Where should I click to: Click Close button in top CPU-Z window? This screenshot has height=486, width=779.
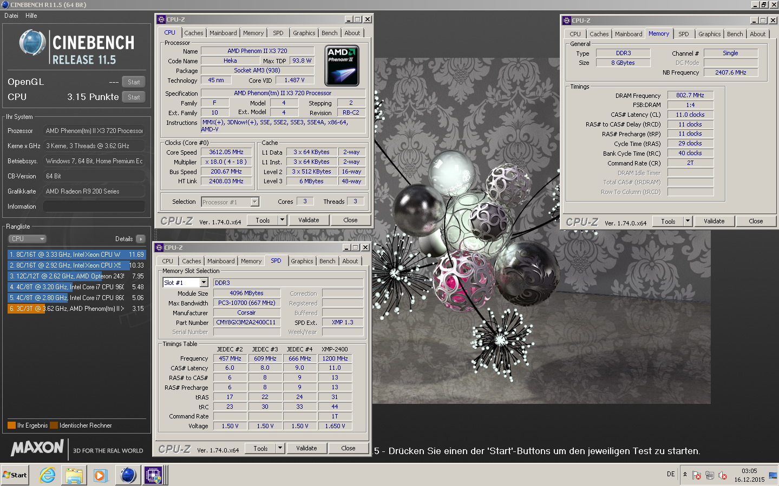point(350,221)
